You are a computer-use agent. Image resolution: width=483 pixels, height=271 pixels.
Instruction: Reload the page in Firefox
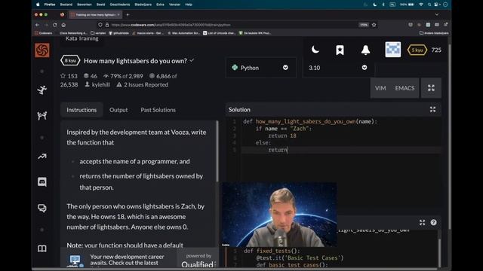[54, 25]
